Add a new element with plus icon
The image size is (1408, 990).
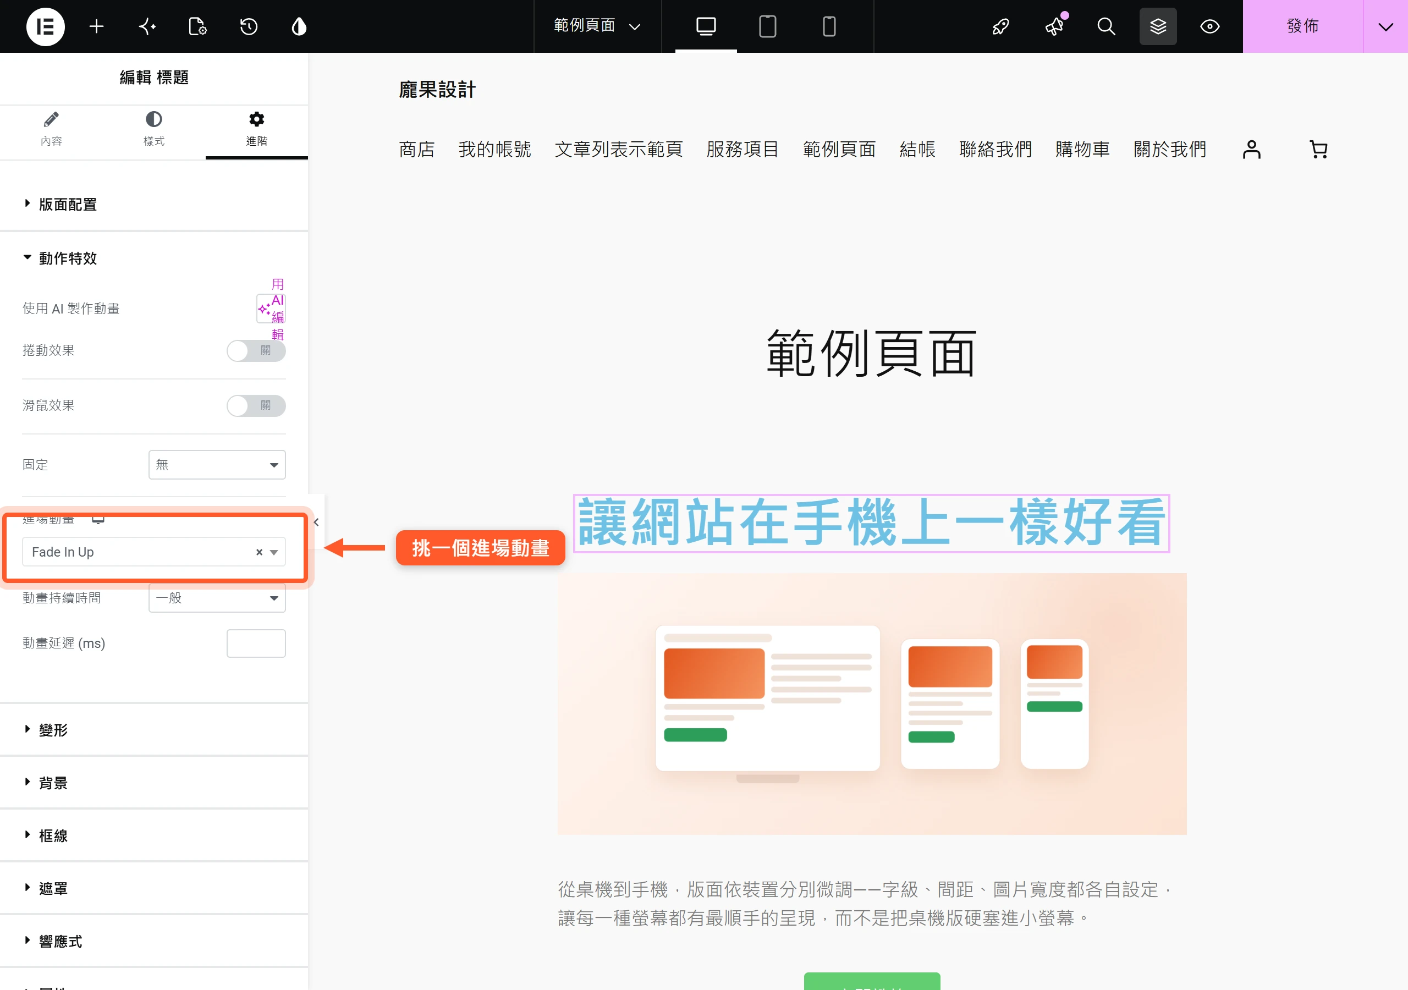pos(96,26)
